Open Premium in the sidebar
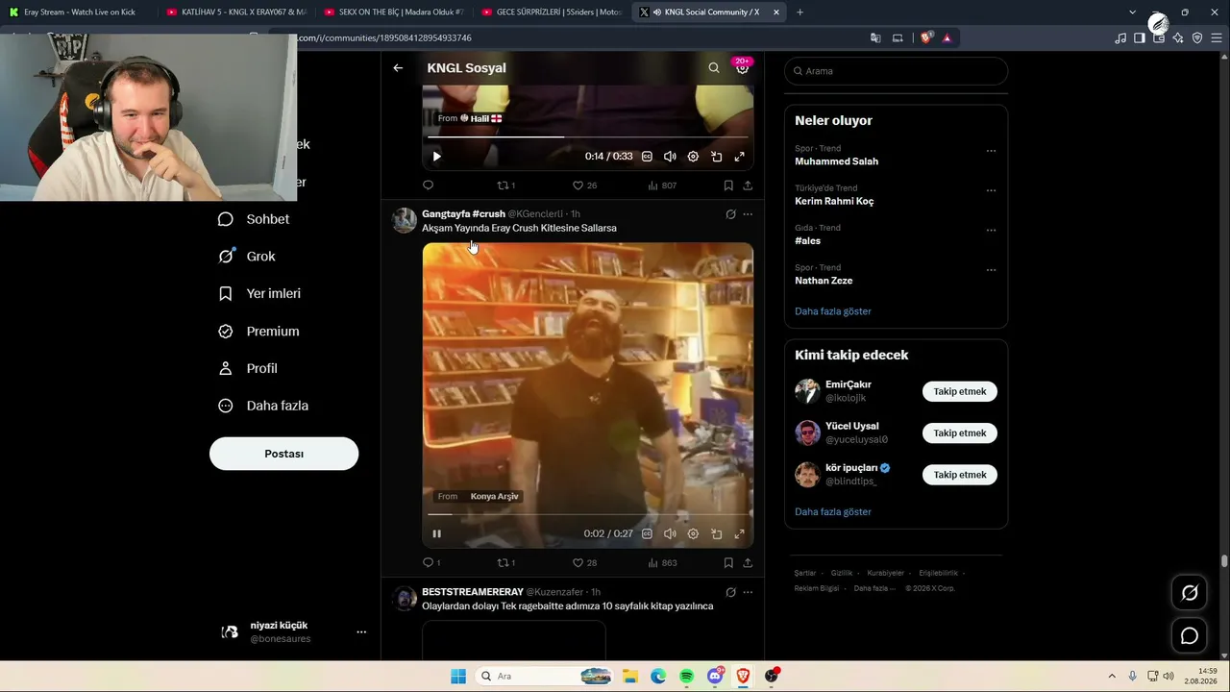 (x=258, y=332)
